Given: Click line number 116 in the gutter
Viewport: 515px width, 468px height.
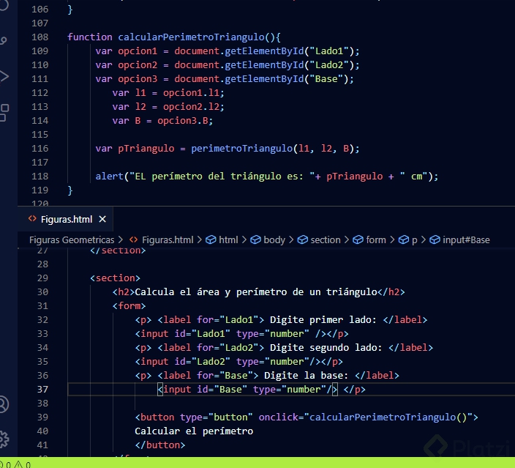Looking at the screenshot, I should [40, 149].
